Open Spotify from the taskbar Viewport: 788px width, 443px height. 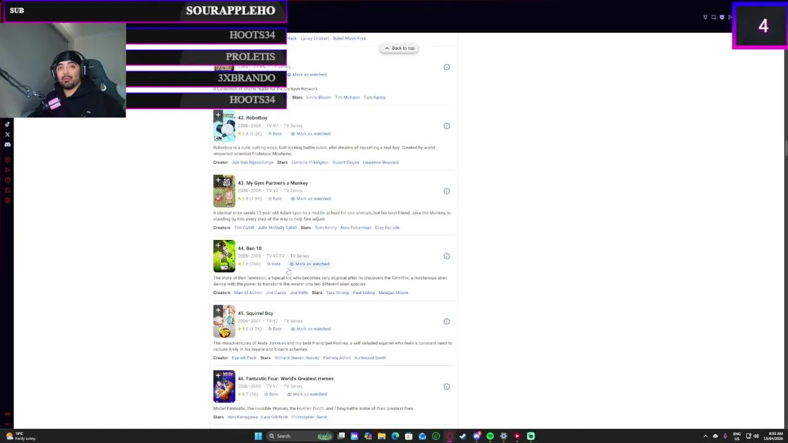pyautogui.click(x=490, y=436)
